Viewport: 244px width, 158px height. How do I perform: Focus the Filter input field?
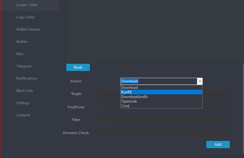[163, 120]
